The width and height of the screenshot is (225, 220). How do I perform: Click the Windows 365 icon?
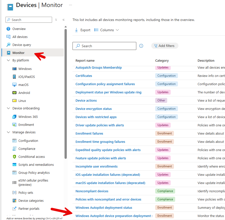pos(14,117)
